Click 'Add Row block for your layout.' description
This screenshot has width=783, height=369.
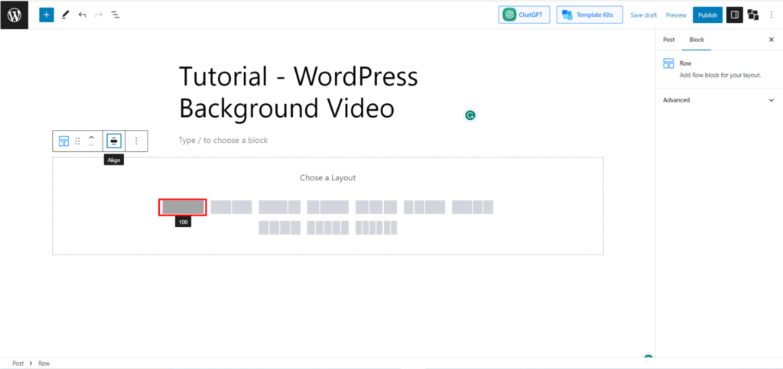[x=720, y=76]
